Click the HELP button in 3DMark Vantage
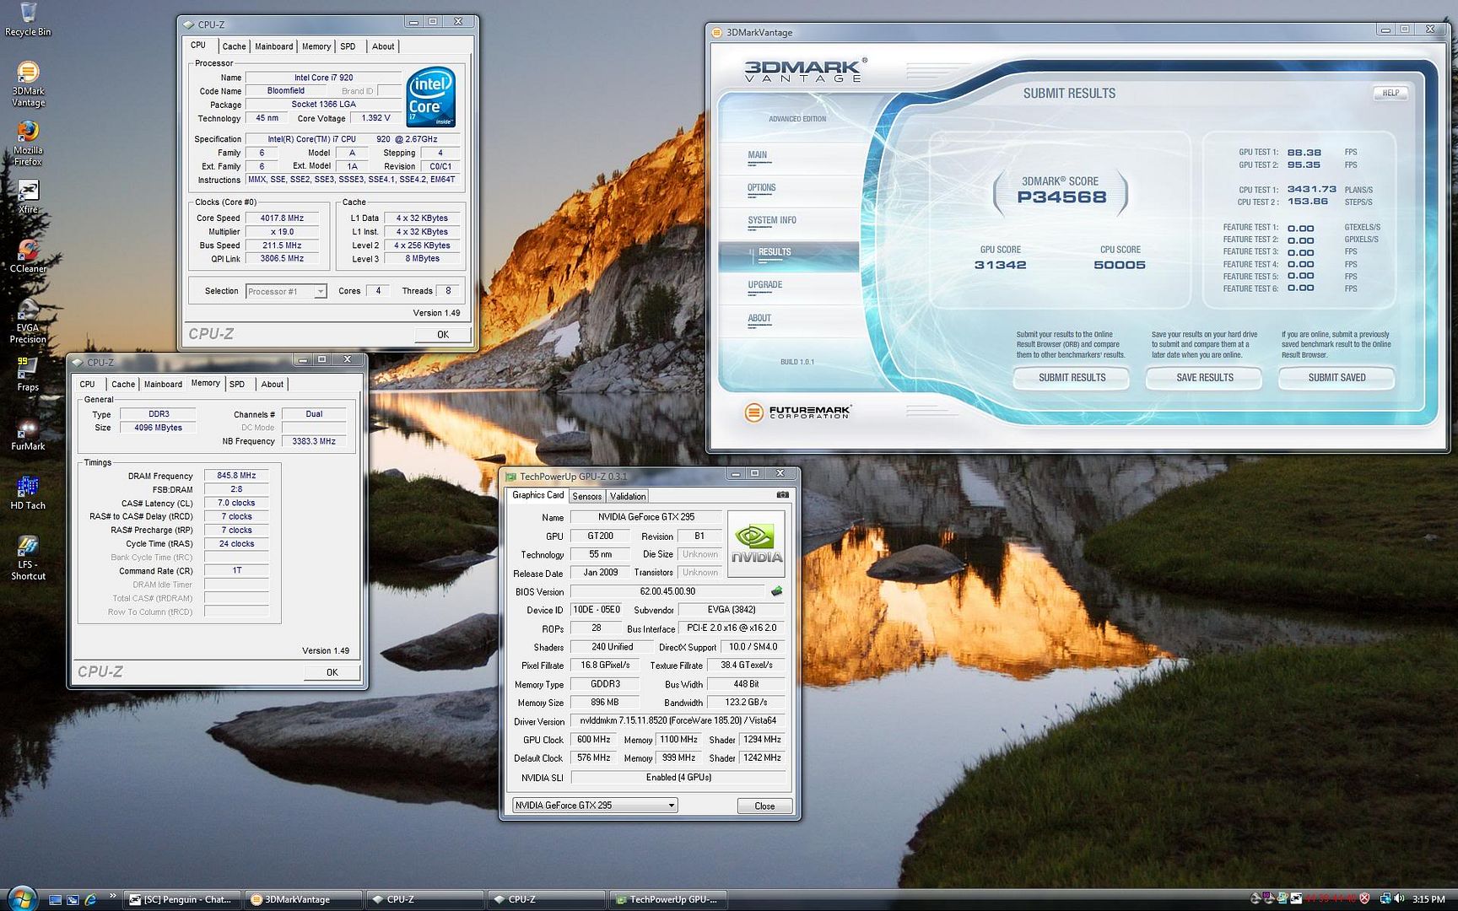 [x=1390, y=93]
